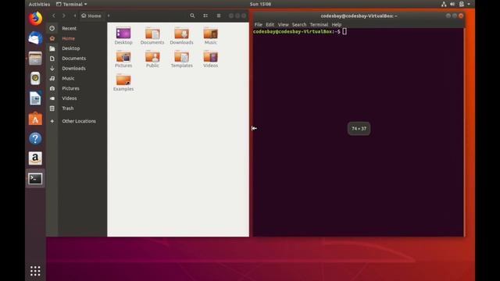The image size is (500, 281).
Task: Launch Thunderbird Mail from the dock
Action: 35,38
